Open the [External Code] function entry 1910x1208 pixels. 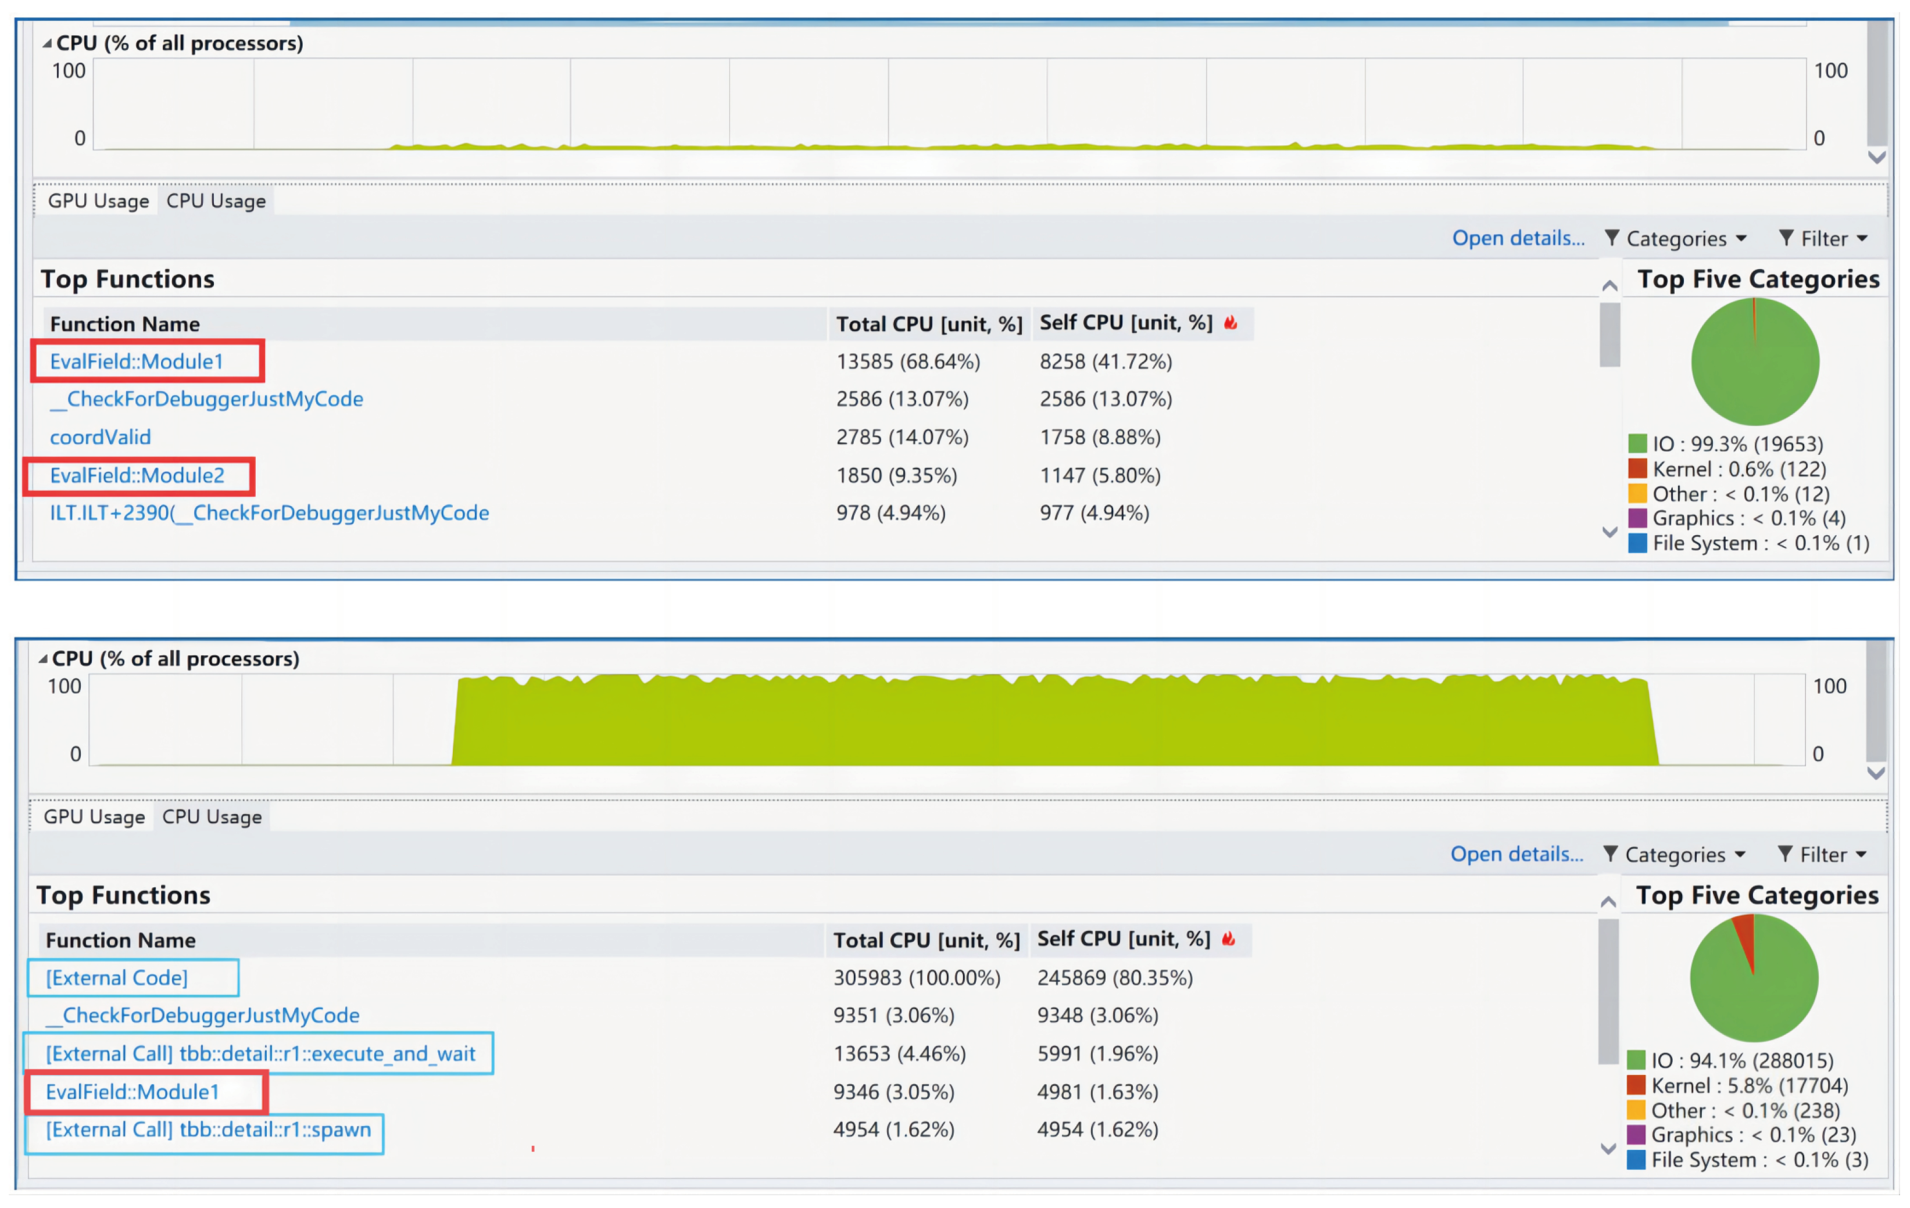tap(117, 977)
